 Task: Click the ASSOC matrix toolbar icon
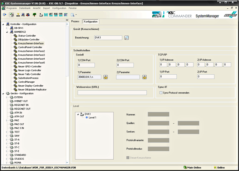tap(56, 14)
